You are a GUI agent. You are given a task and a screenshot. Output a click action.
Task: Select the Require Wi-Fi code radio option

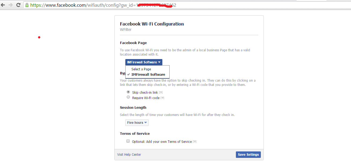pos(128,97)
